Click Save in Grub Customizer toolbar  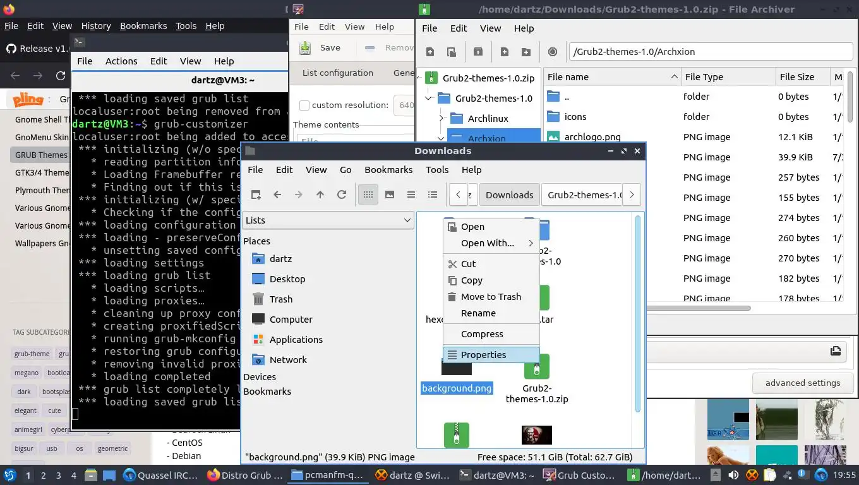(321, 47)
